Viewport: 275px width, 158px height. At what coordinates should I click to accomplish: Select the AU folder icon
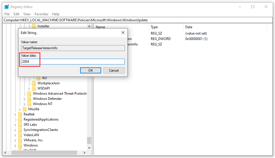coord(39,78)
